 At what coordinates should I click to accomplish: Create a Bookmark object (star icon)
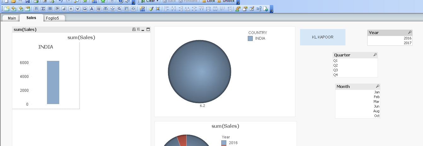point(113,9)
